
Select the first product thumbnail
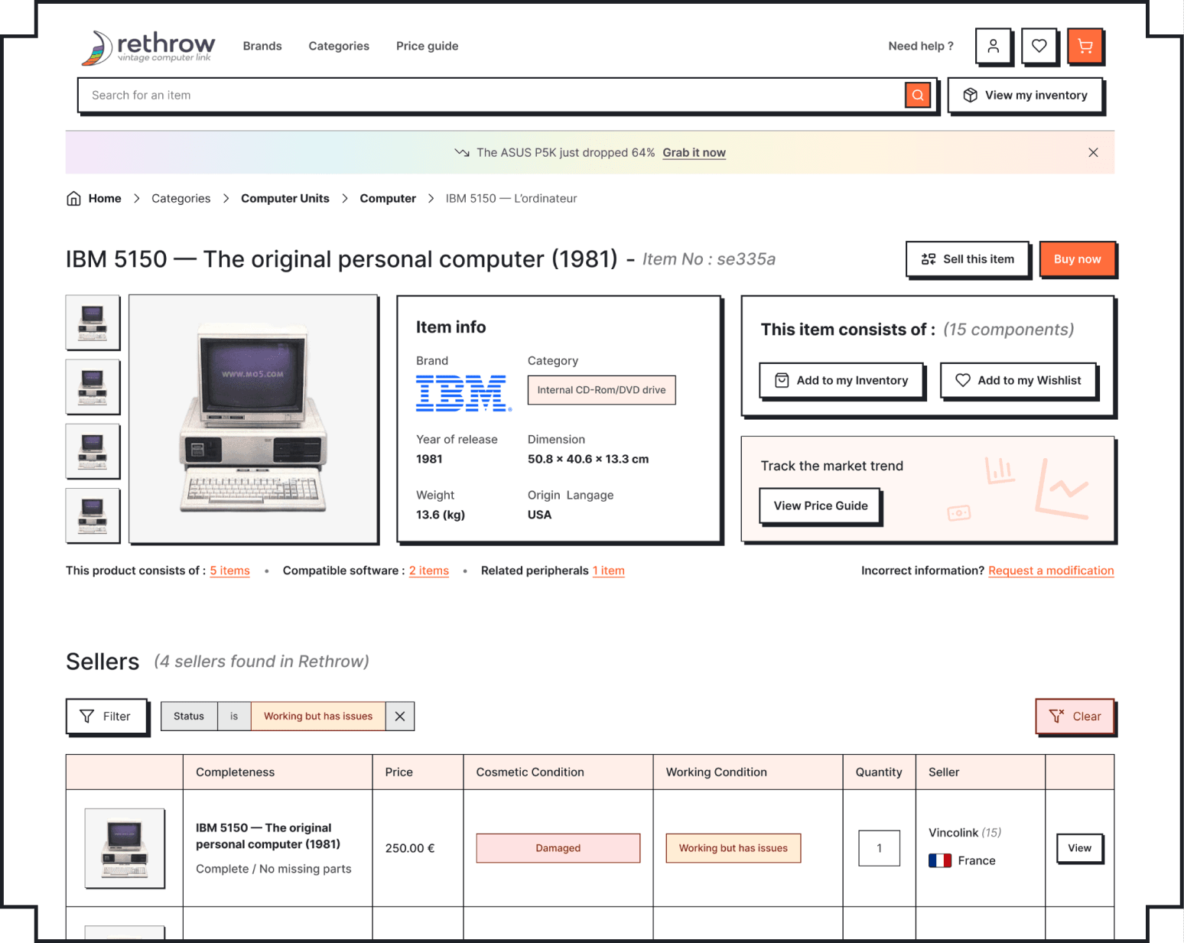pyautogui.click(x=93, y=322)
